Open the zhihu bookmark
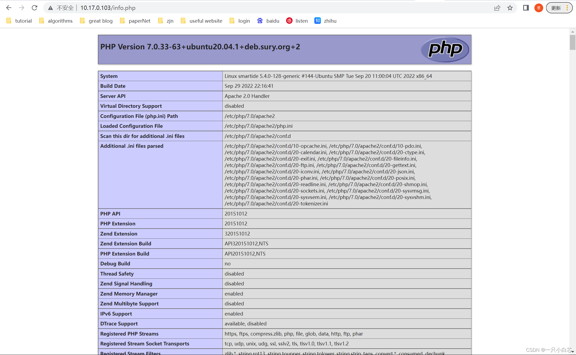The height and width of the screenshot is (355, 576). pos(325,21)
